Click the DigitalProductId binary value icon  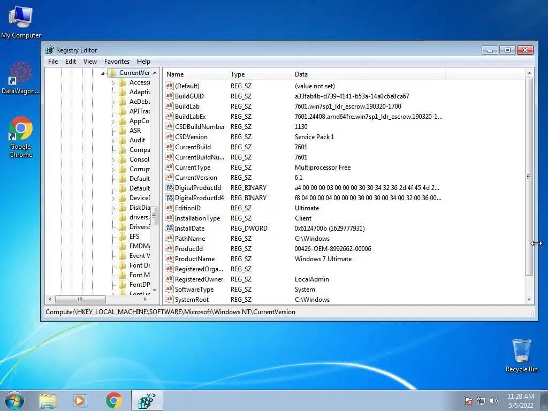pyautogui.click(x=170, y=187)
